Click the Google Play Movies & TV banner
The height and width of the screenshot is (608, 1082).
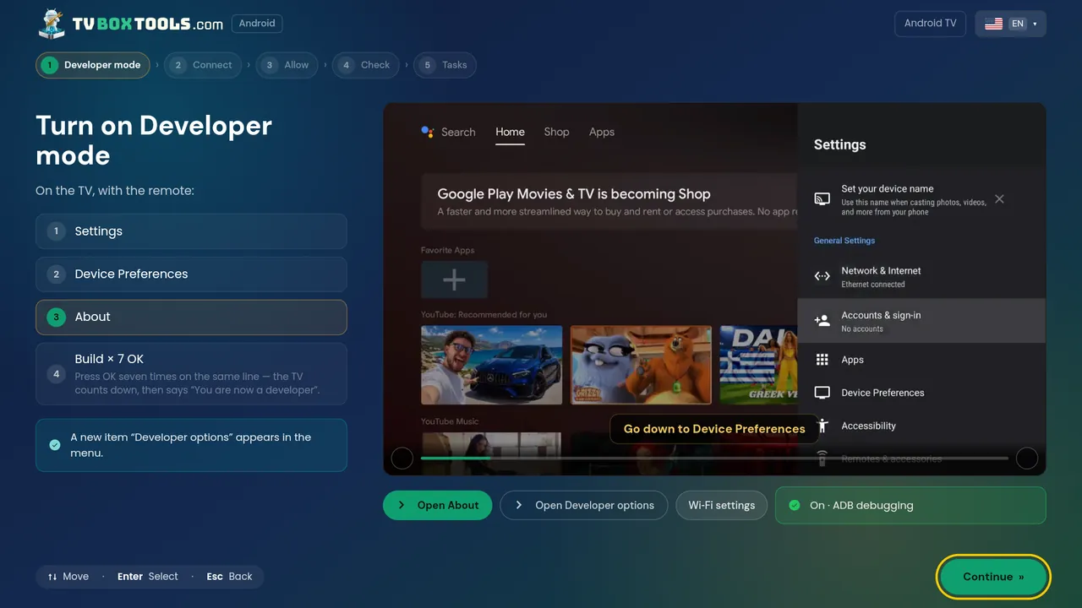click(x=609, y=202)
